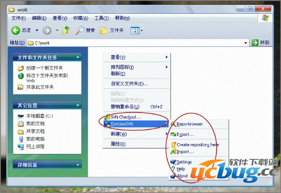281x193 pixels.
Task: Click the grey Forward arrow icon
Action: point(47,30)
